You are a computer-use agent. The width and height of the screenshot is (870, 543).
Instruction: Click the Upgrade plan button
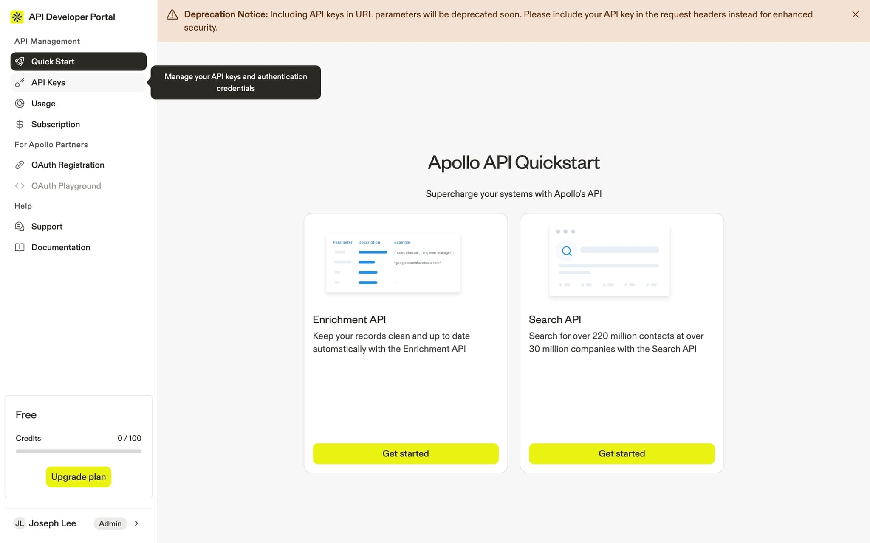pos(78,476)
